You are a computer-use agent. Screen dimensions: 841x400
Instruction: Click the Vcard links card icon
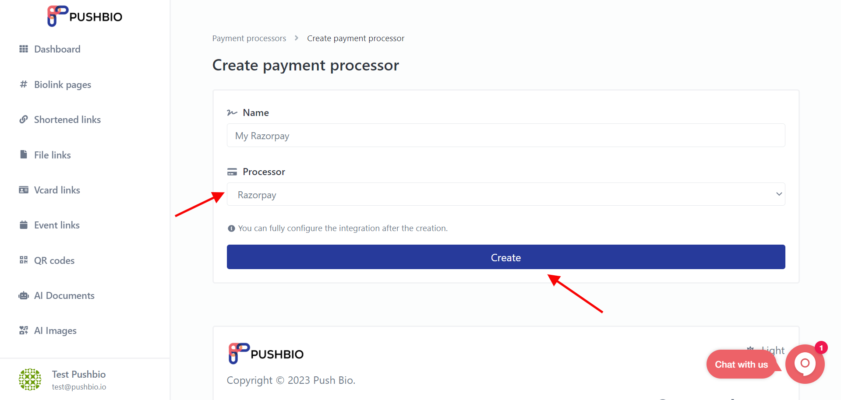(x=24, y=190)
